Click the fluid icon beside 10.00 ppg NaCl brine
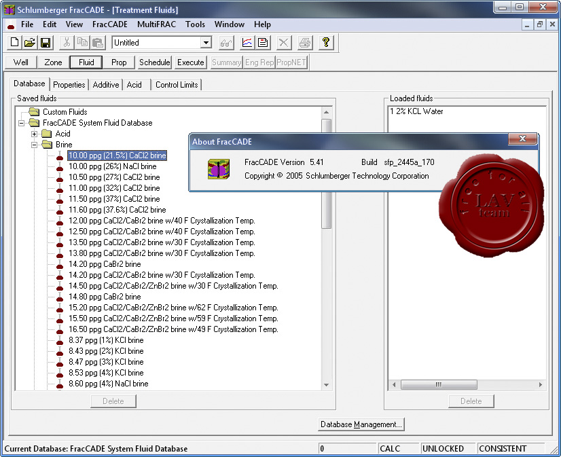Image resolution: width=561 pixels, height=457 pixels. 60,166
